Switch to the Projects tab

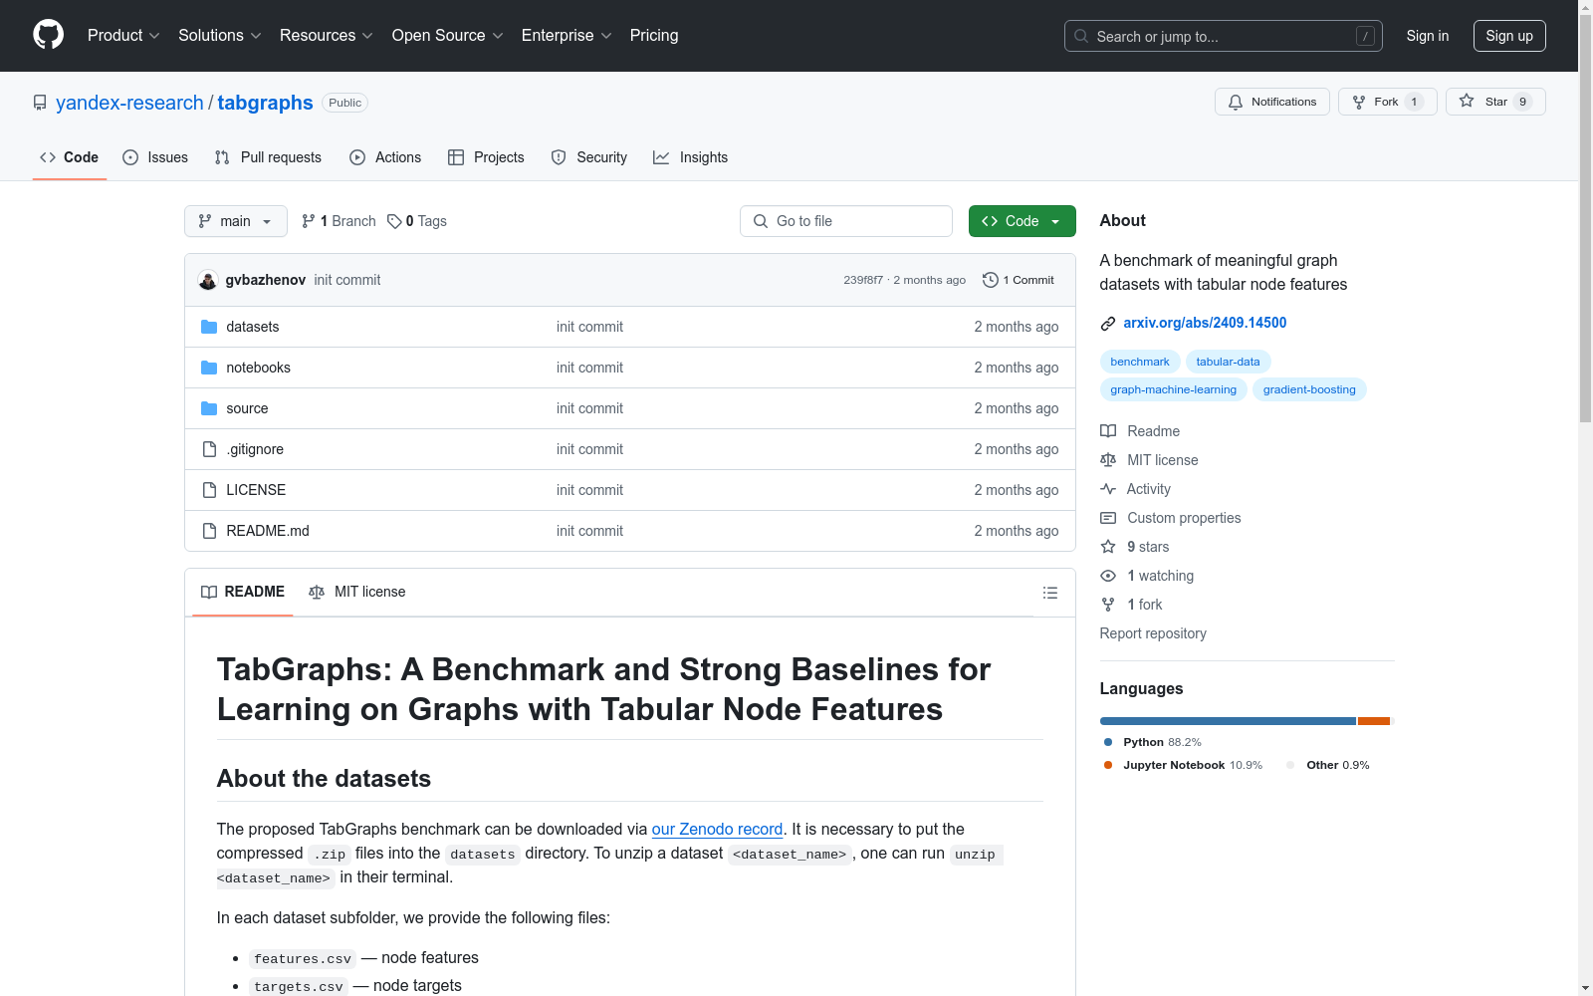486,157
